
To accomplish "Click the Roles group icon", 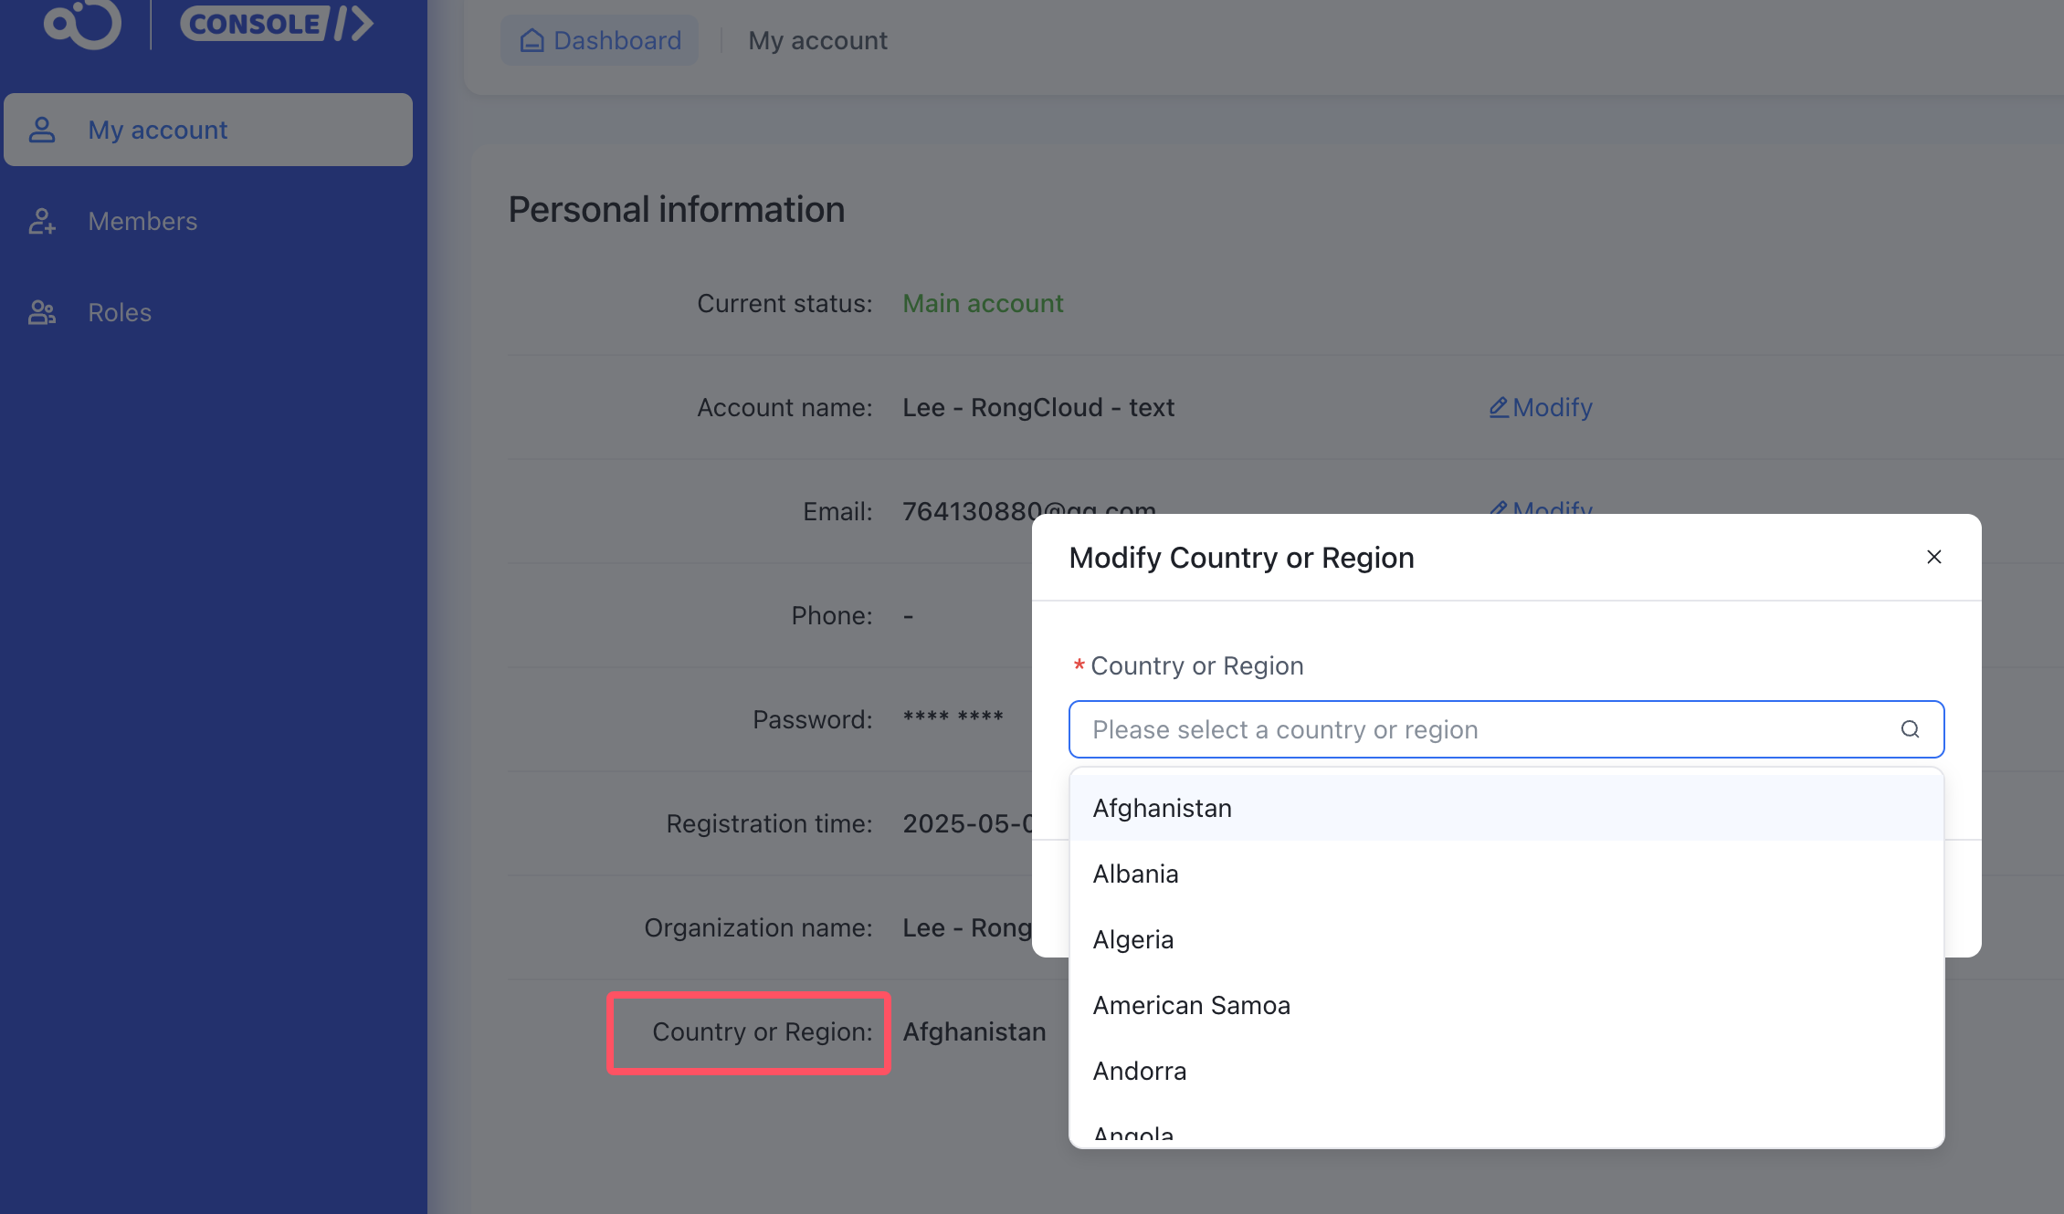I will (x=42, y=312).
